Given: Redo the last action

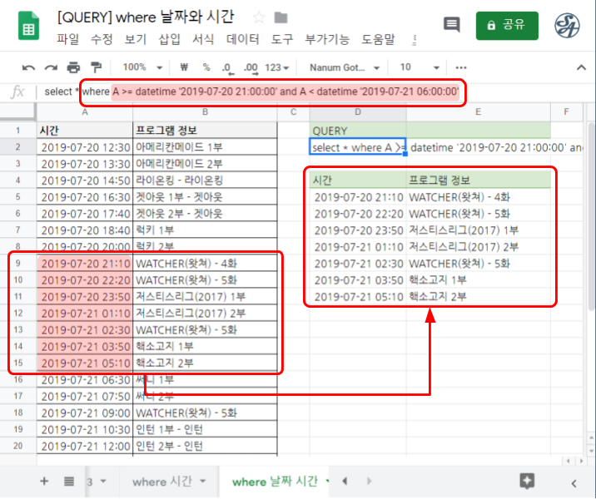Looking at the screenshot, I should click(x=51, y=68).
